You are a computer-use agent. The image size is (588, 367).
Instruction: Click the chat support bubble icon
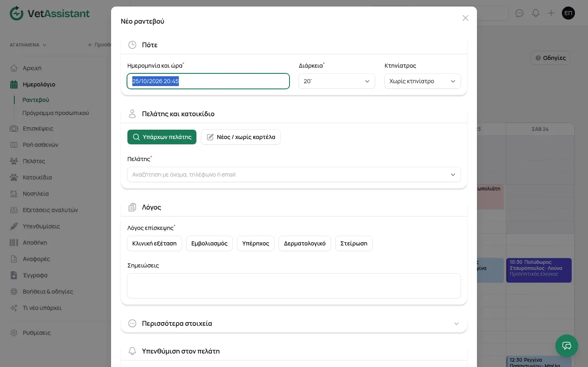[x=566, y=346]
